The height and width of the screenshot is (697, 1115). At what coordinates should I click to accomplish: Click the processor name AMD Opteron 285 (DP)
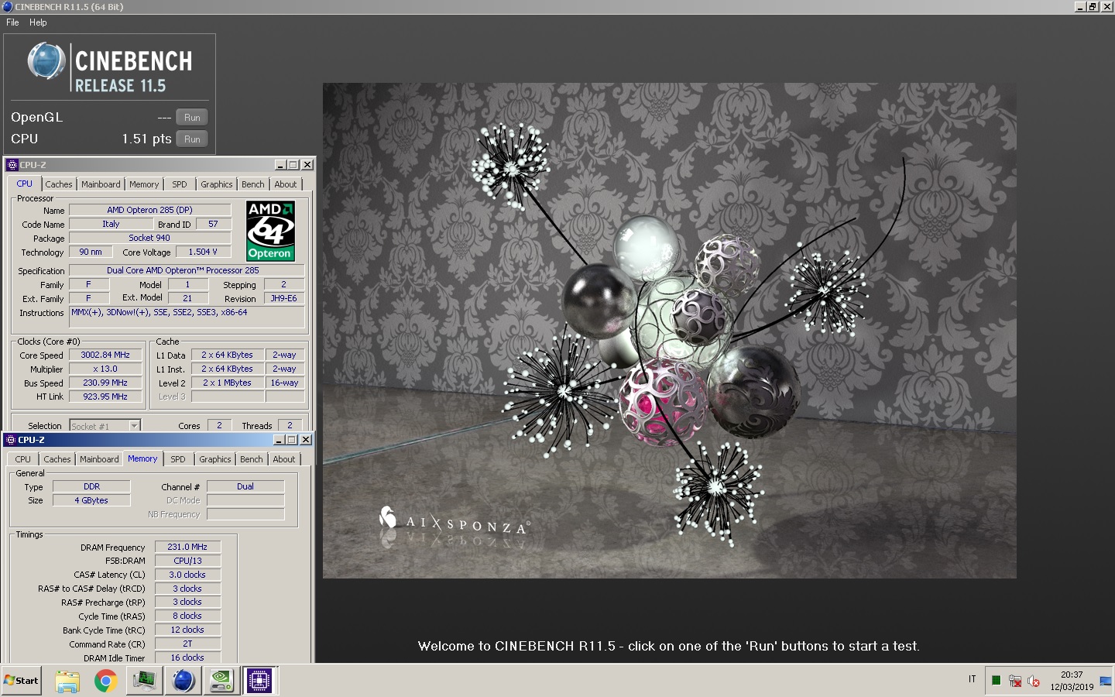pyautogui.click(x=150, y=210)
